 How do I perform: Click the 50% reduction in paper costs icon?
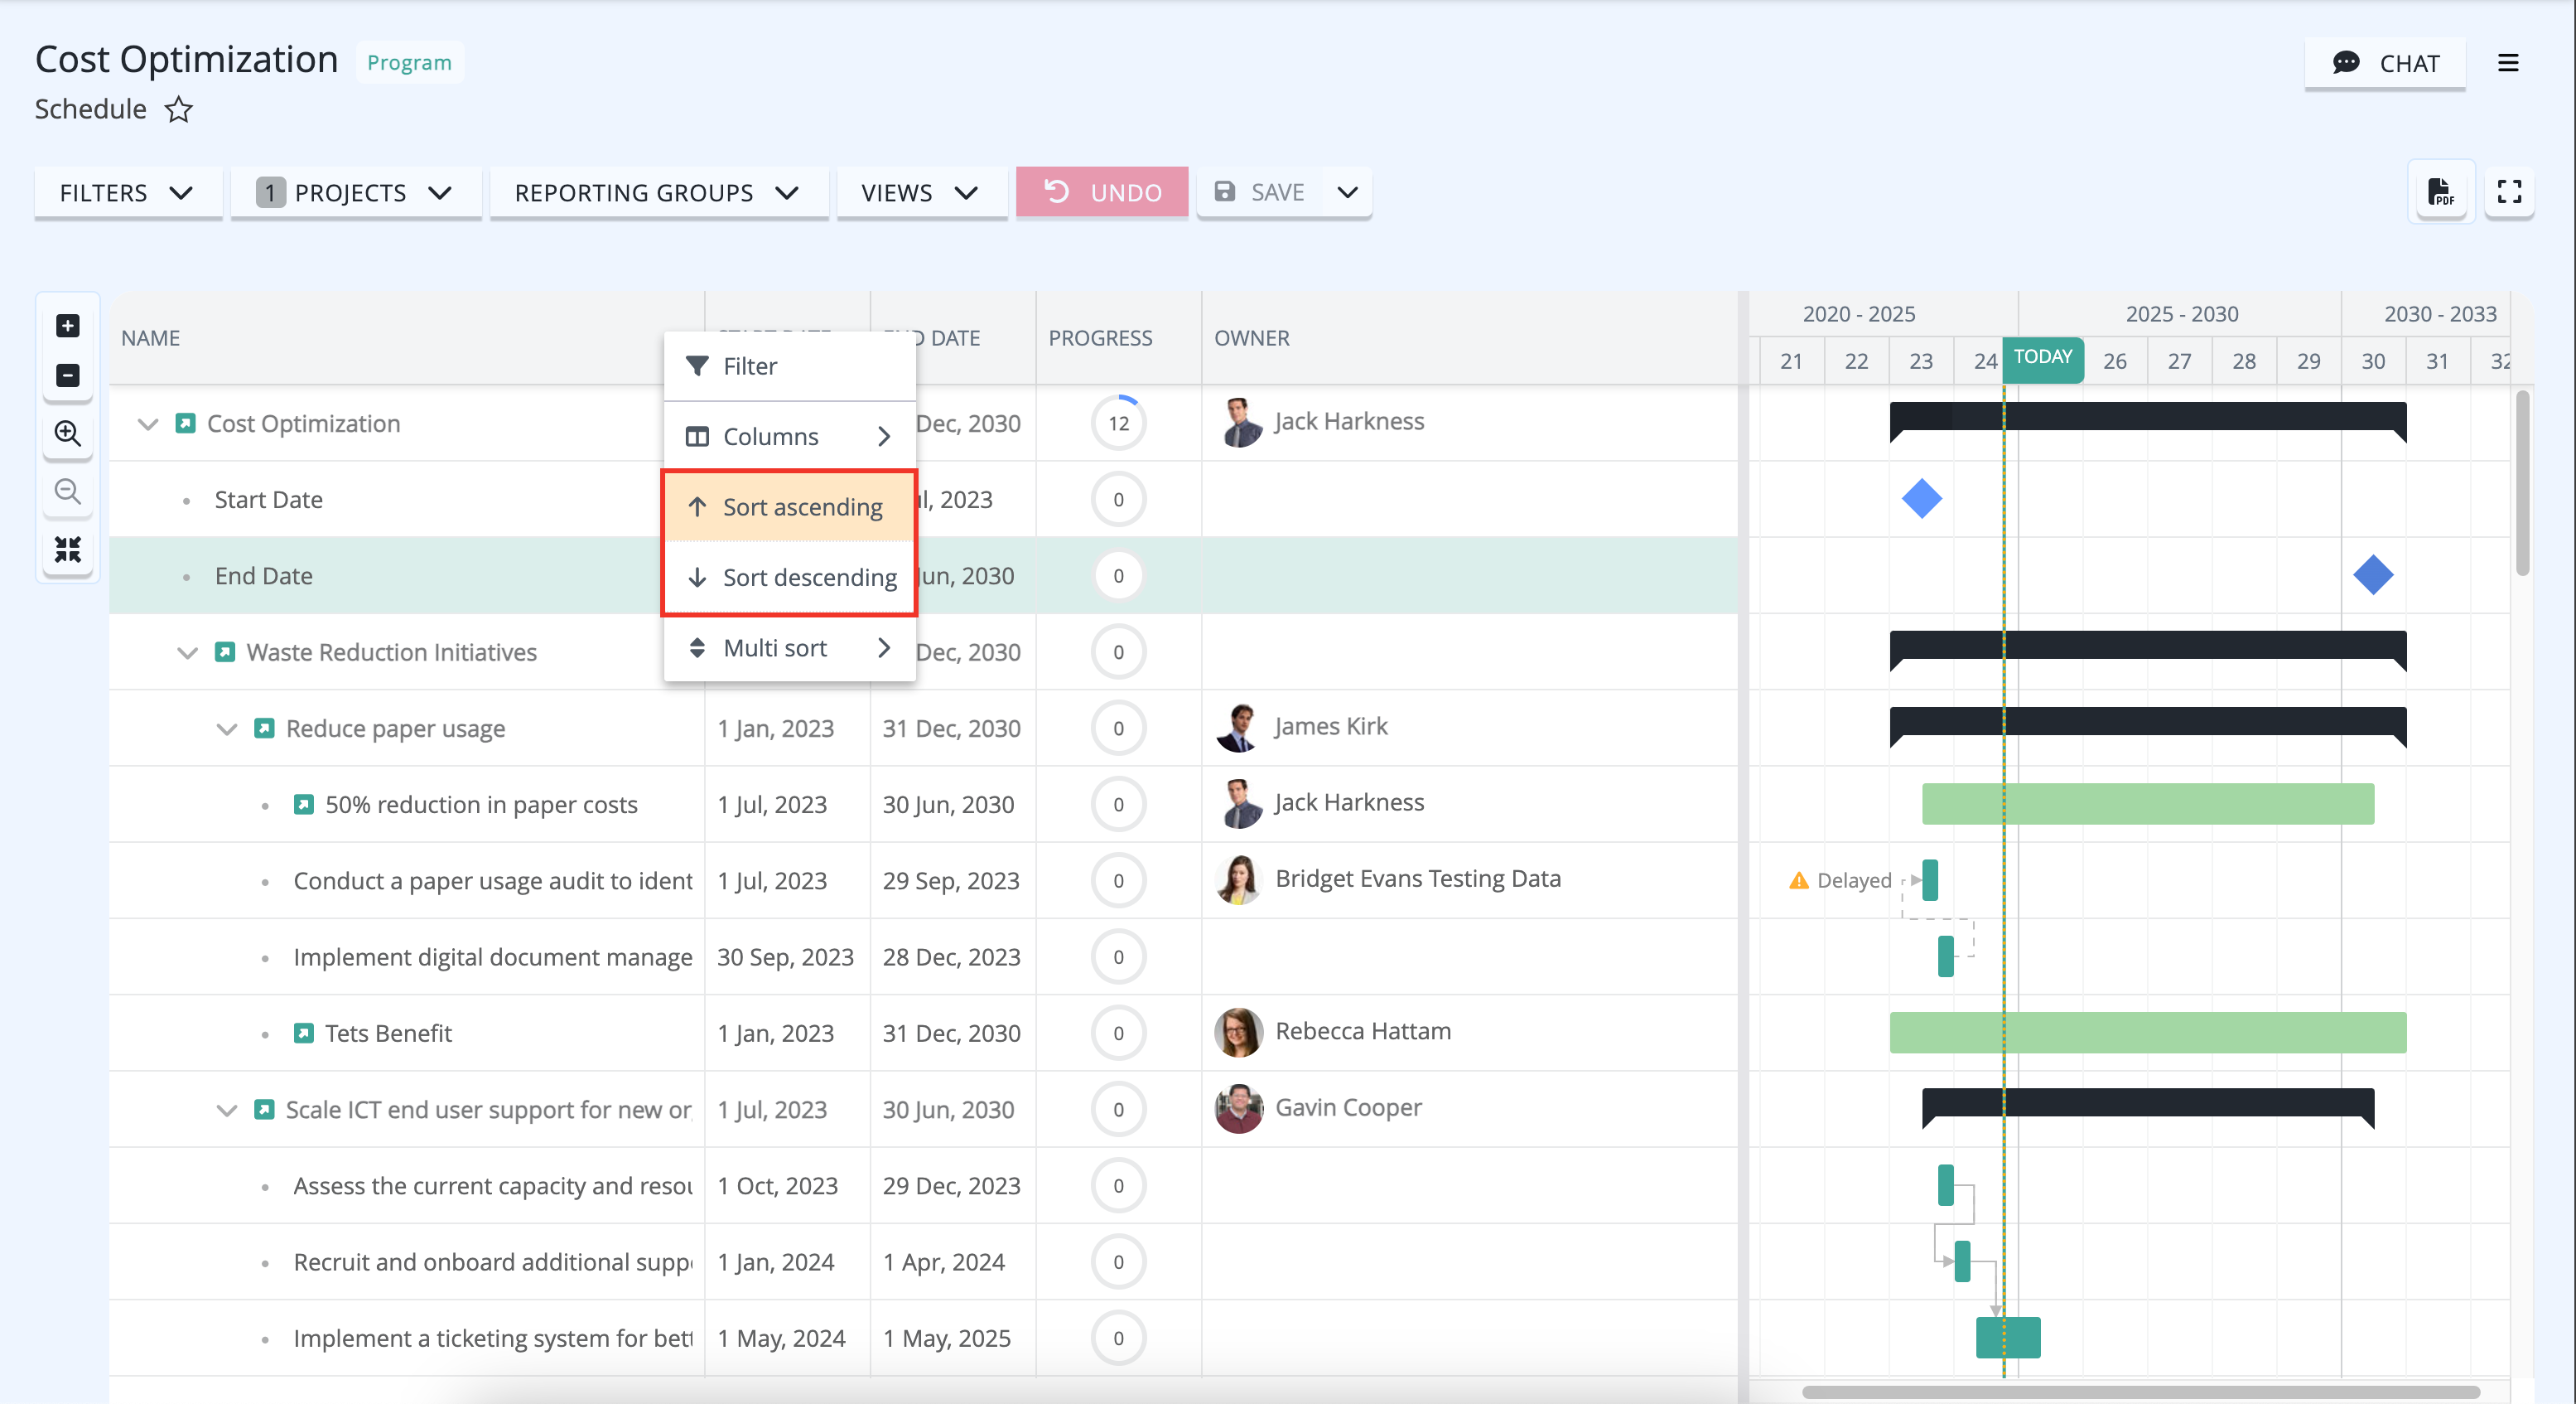point(304,805)
